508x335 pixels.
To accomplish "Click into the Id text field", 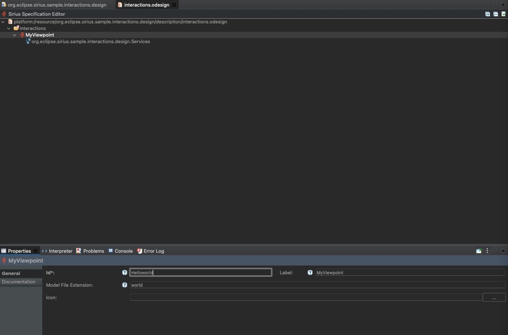I will (201, 272).
